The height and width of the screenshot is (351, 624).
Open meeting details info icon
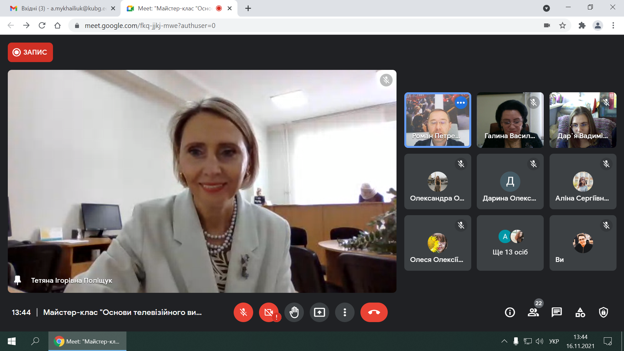point(510,312)
